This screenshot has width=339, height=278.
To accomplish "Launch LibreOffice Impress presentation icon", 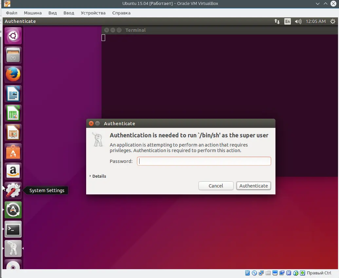I will pyautogui.click(x=13, y=132).
